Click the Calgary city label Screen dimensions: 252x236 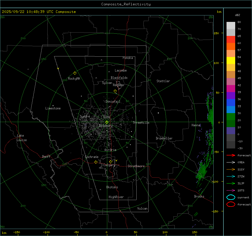(x=109, y=165)
